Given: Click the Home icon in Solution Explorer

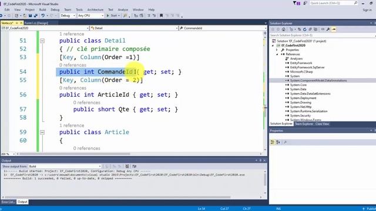Looking at the screenshot, I should coord(283,29).
